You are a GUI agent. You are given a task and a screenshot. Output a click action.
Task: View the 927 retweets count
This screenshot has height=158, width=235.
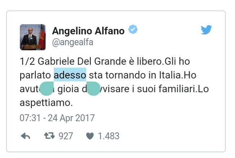point(66,136)
